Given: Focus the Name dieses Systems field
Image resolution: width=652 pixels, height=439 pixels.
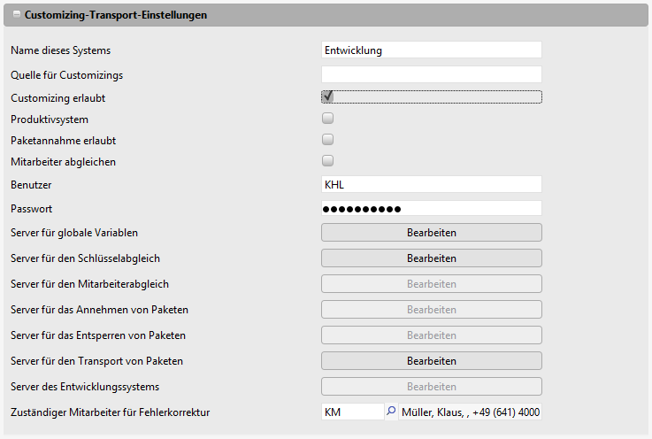Looking at the screenshot, I should click(431, 50).
